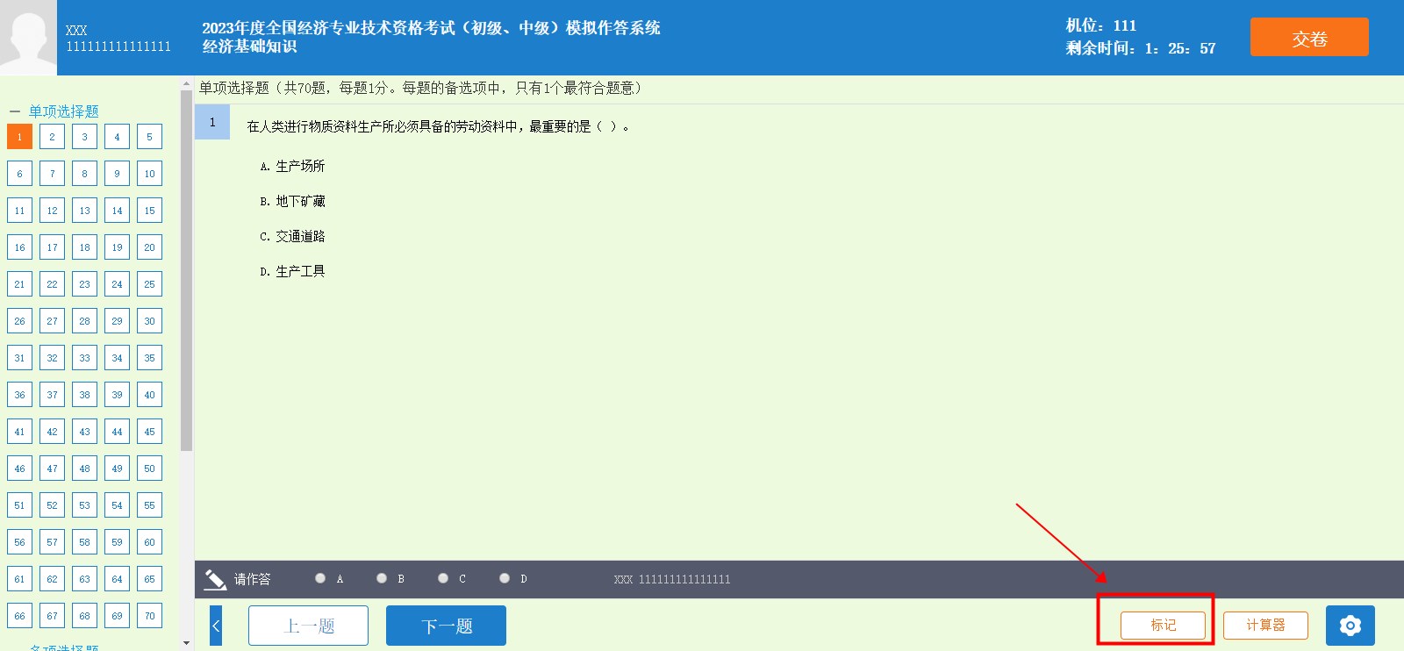
Task: Click answer text D. 生产工具
Action: pyautogui.click(x=292, y=271)
